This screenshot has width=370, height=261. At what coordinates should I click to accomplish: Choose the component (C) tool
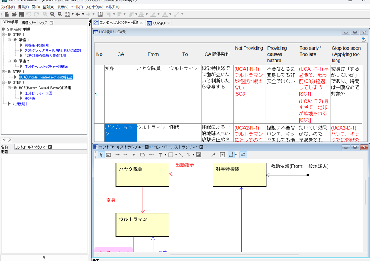tap(109, 155)
